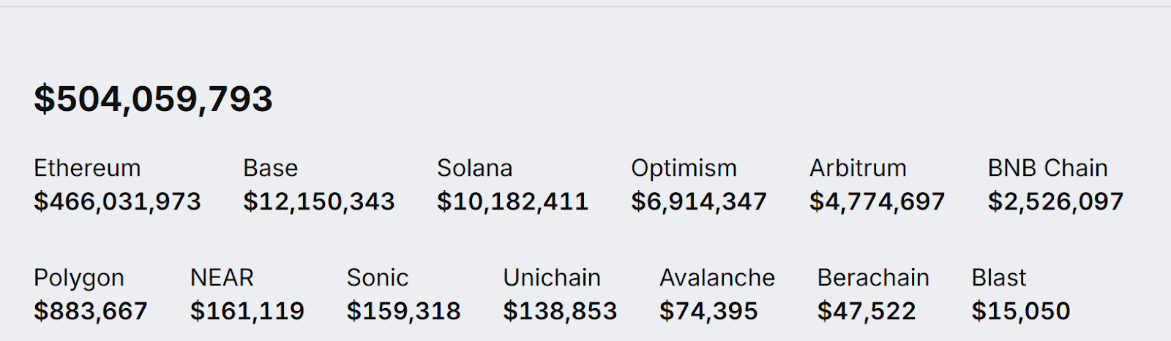Open the BNB Chain entry

pyautogui.click(x=1048, y=168)
